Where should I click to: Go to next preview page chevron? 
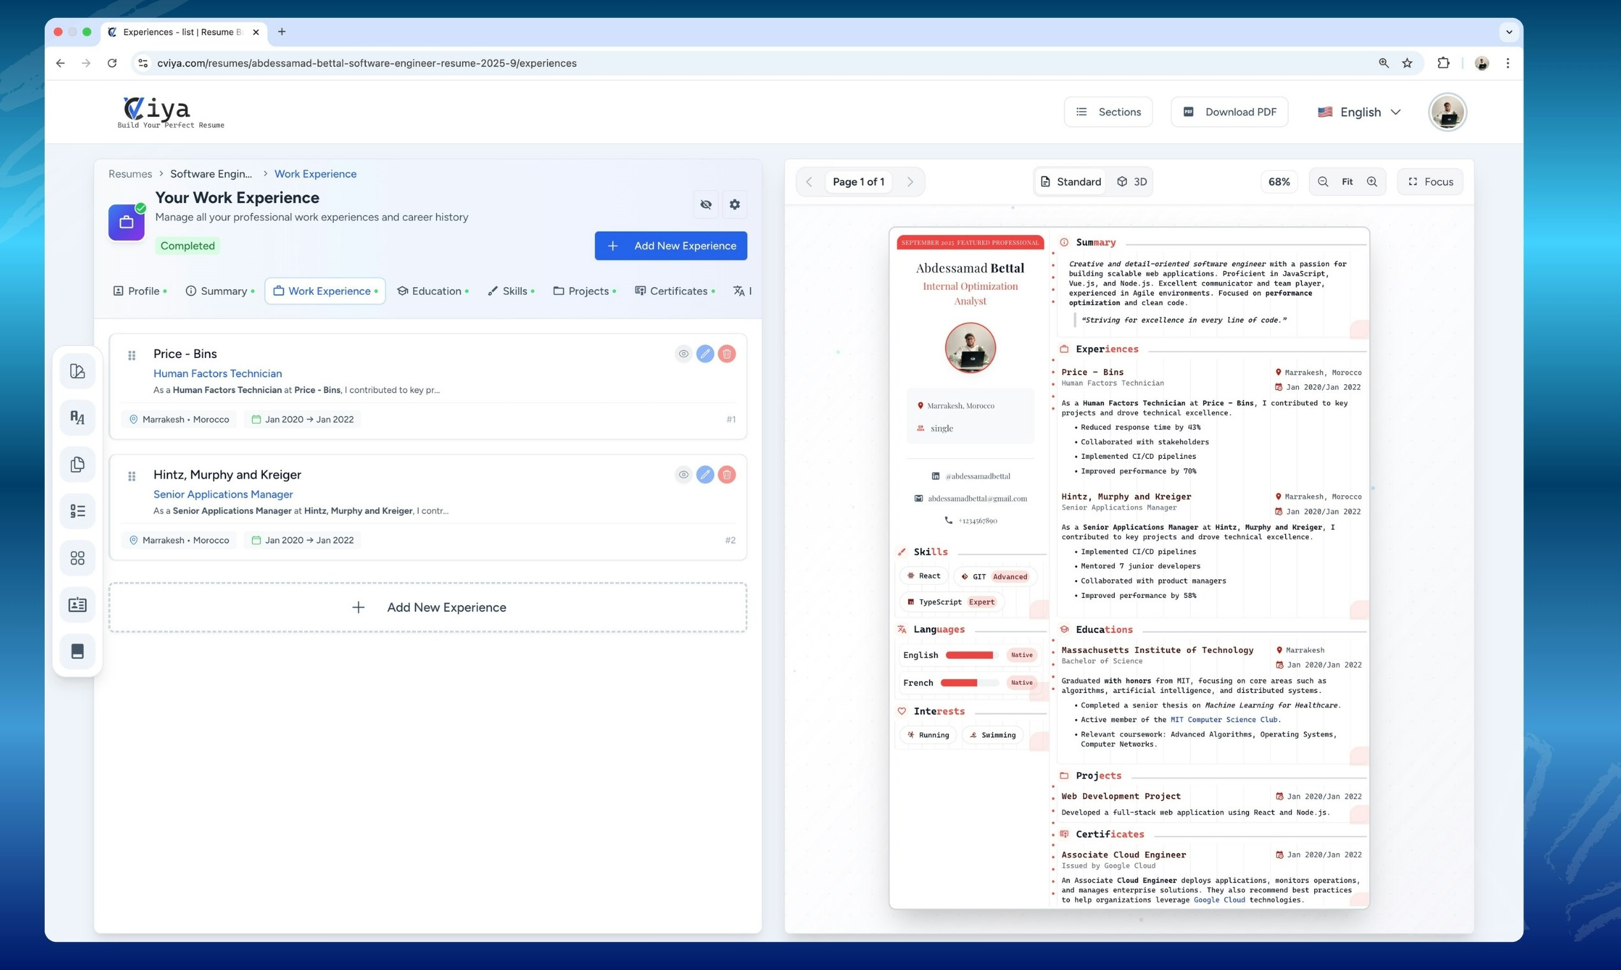tap(909, 182)
